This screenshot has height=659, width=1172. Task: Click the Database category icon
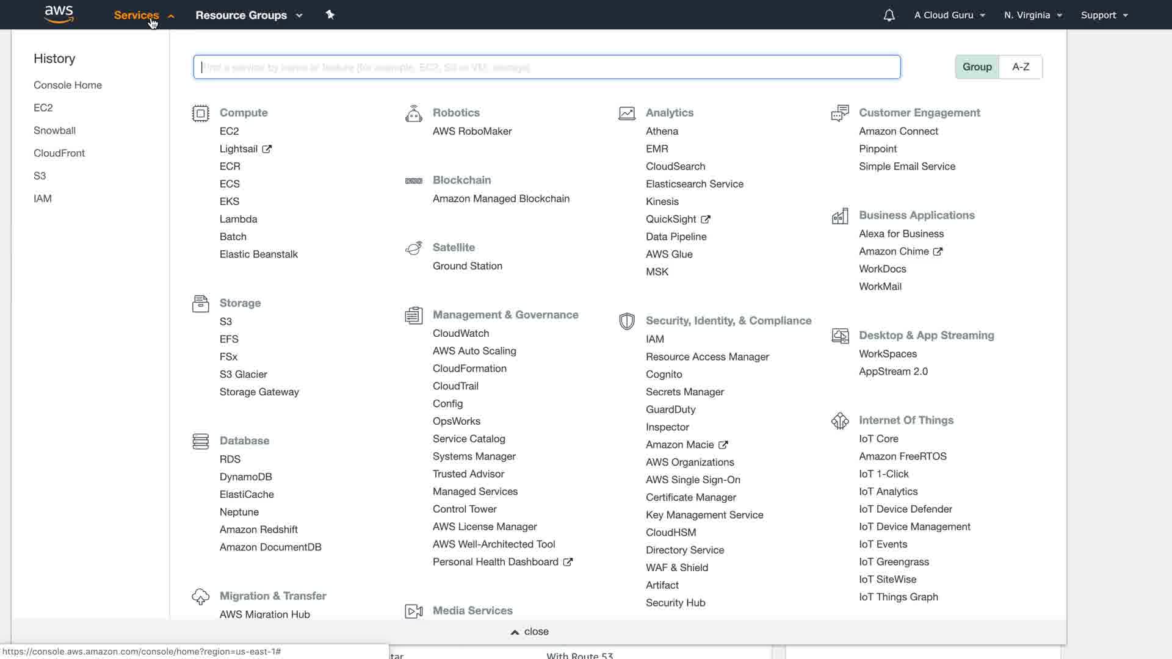200,441
